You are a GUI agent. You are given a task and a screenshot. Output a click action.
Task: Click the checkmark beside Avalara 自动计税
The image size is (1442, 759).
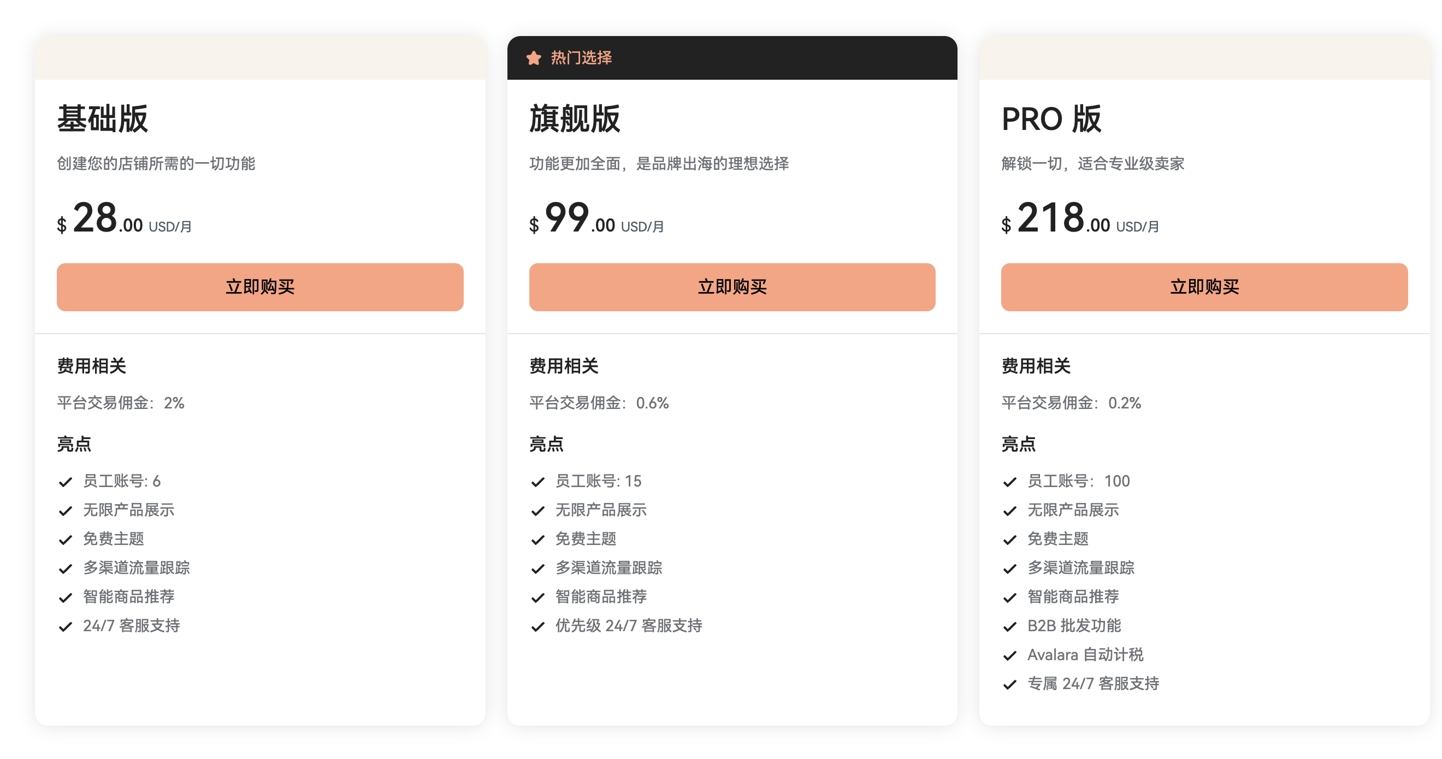click(x=1009, y=655)
